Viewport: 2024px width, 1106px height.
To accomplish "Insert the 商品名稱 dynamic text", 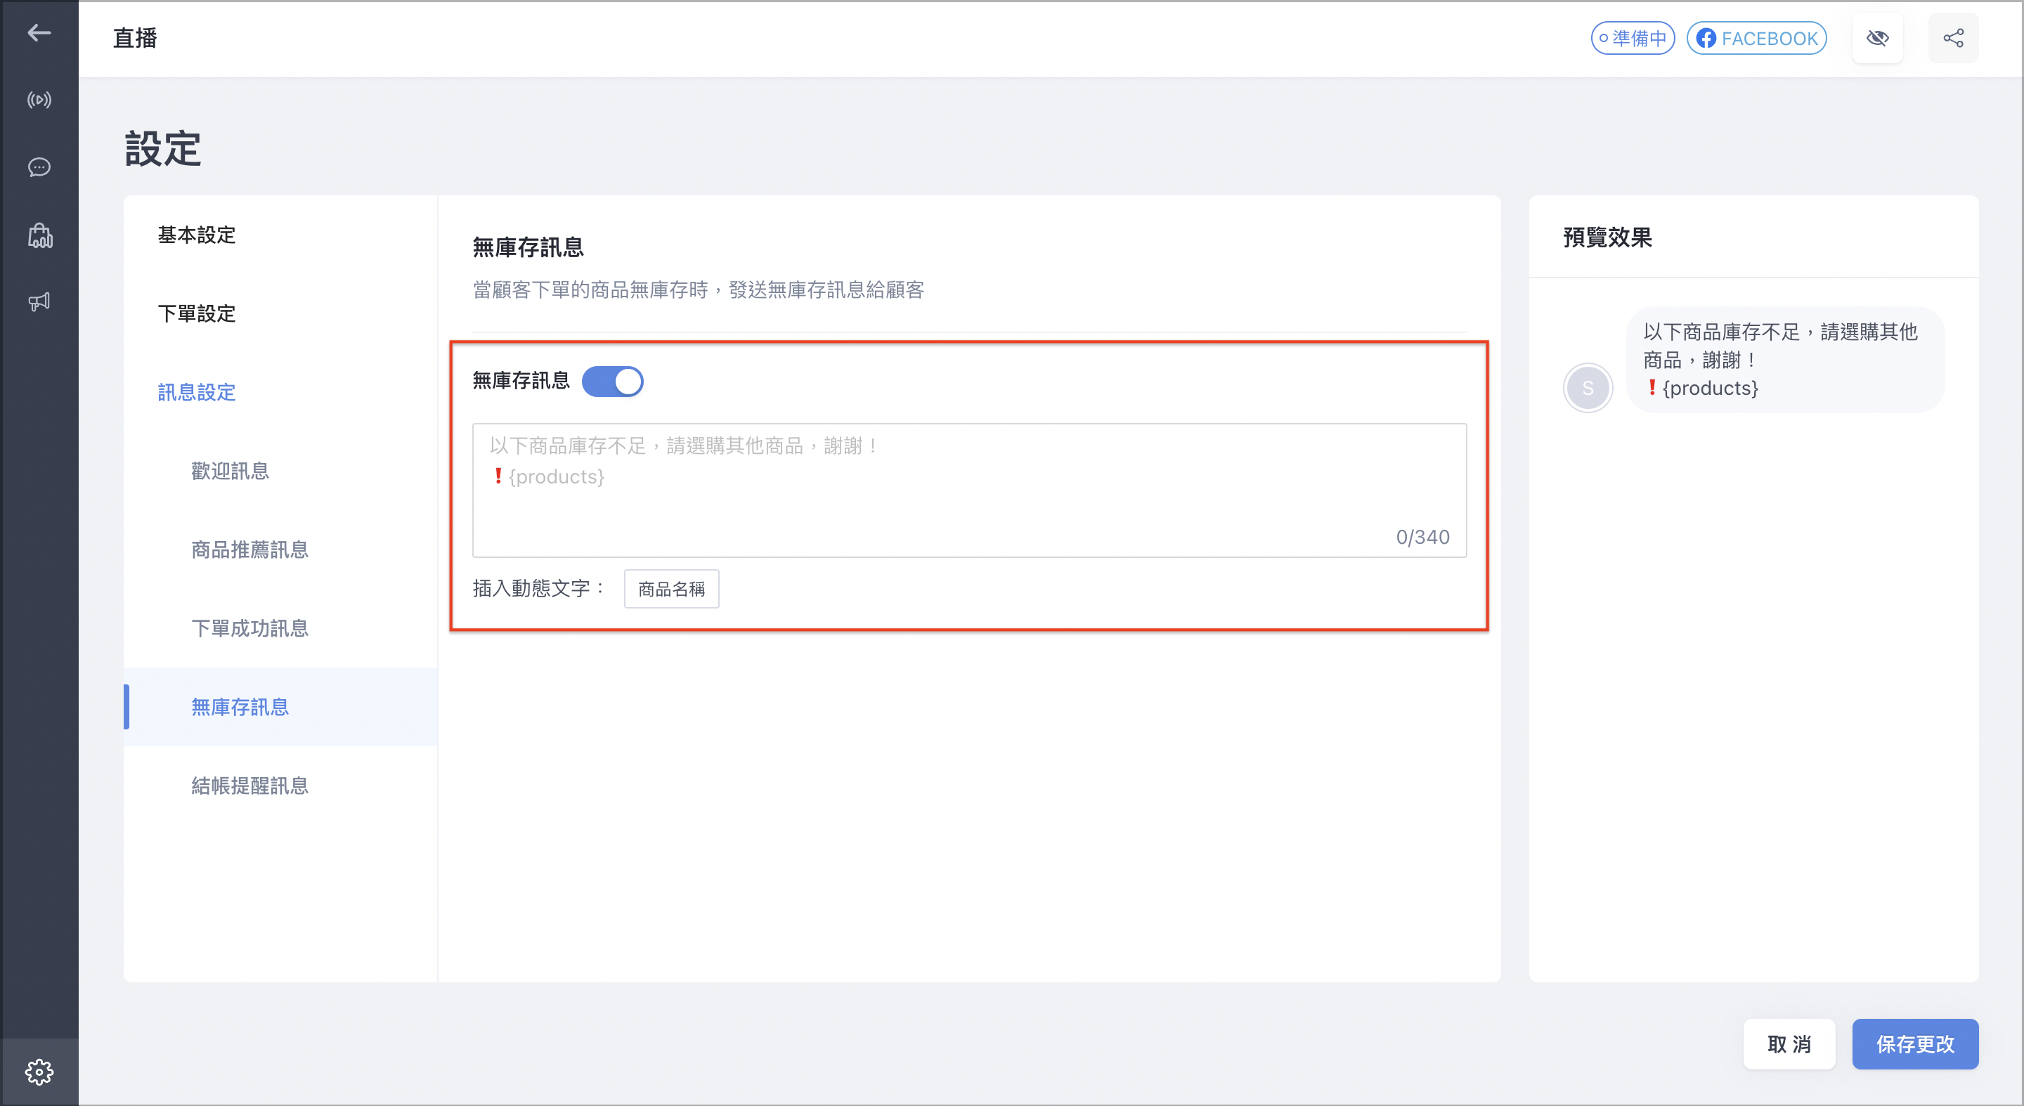I will [x=671, y=588].
